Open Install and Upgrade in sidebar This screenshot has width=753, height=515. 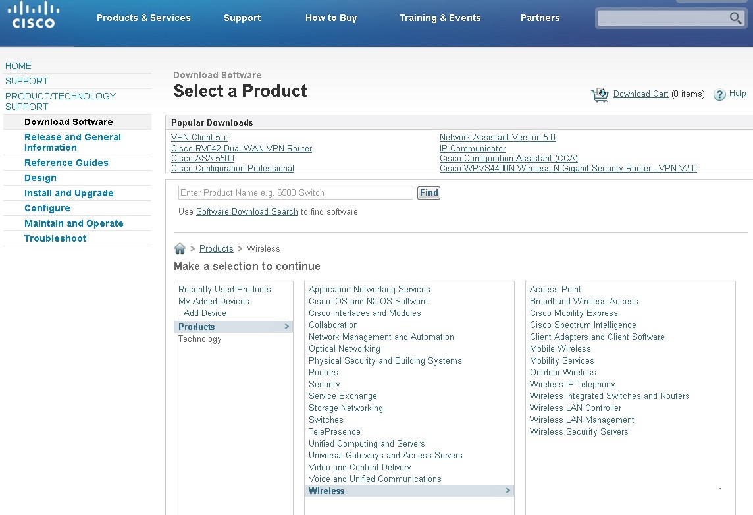point(68,193)
